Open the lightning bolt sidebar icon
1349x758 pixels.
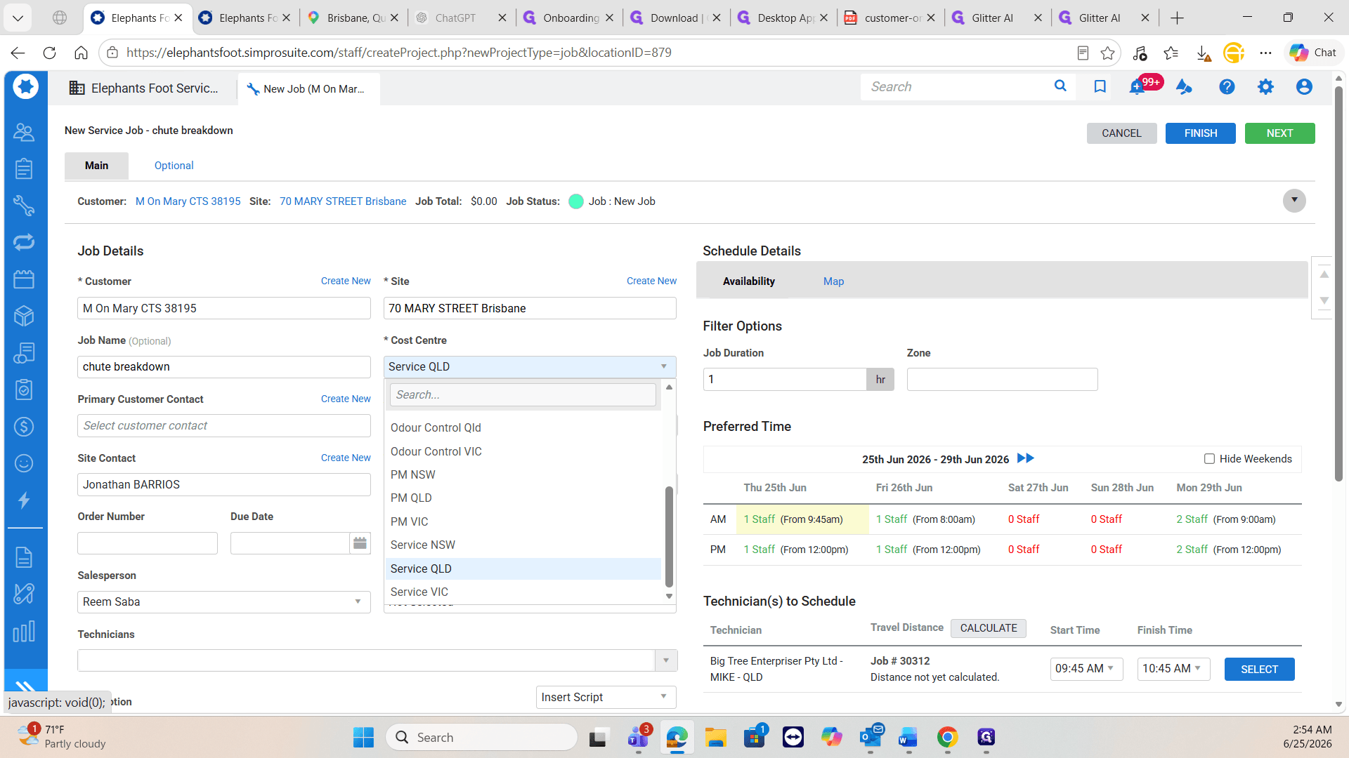24,500
